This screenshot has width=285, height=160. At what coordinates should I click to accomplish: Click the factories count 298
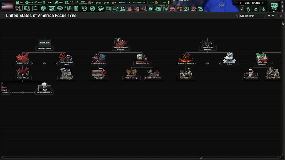[61, 2]
